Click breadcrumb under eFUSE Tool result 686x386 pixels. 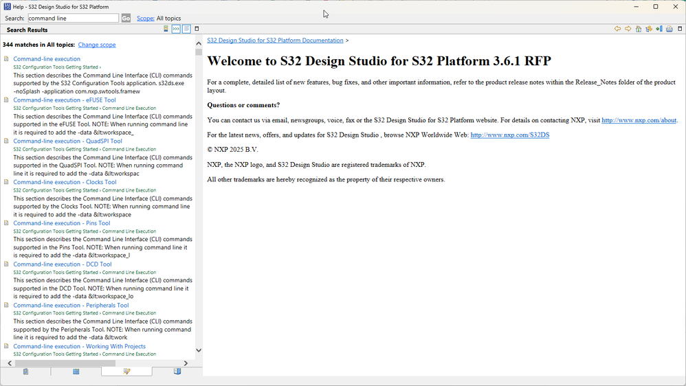(x=85, y=108)
